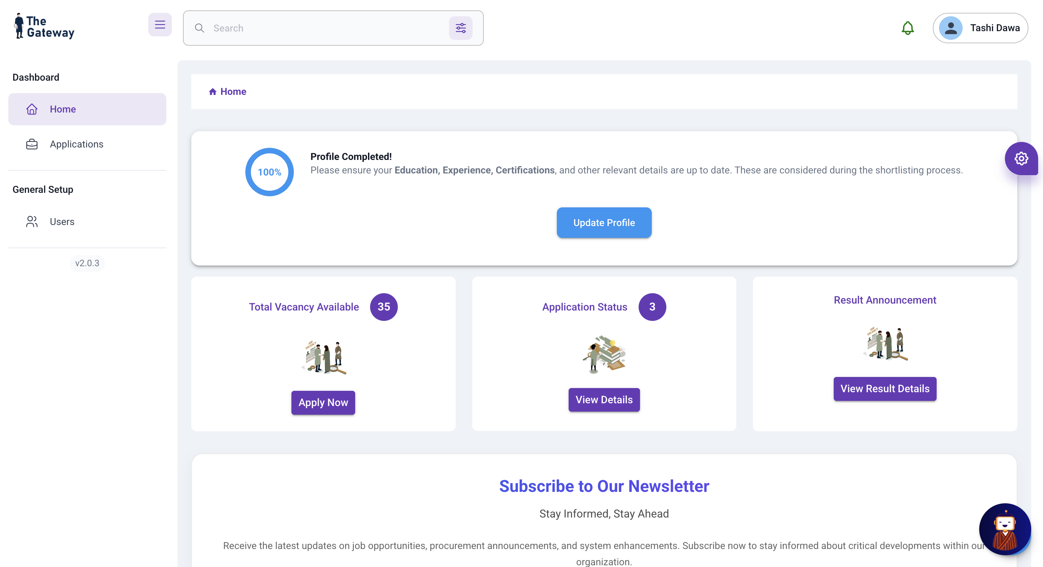Screen dimensions: 1043x567
Task: Click the user avatar icon
Action: [x=950, y=28]
